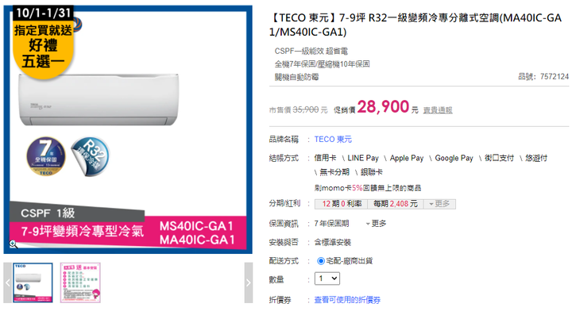Click the 查看可使用的折價券 link
The height and width of the screenshot is (311, 572).
(x=347, y=300)
